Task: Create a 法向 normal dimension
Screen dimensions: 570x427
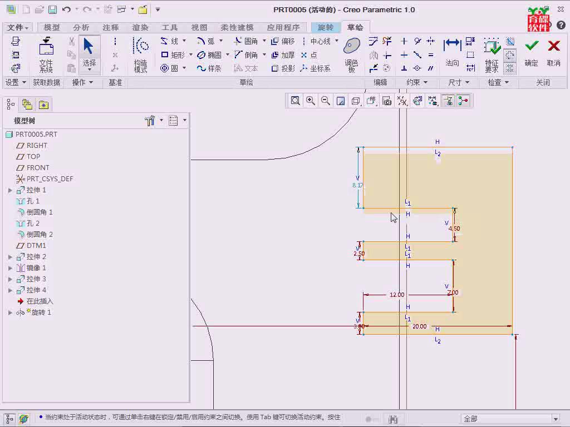Action: (x=452, y=53)
